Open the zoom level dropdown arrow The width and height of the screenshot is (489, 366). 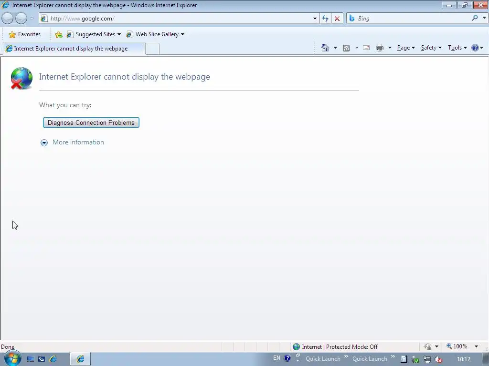tap(476, 346)
